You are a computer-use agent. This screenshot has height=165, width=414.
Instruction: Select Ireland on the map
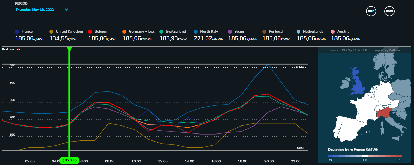345,84
